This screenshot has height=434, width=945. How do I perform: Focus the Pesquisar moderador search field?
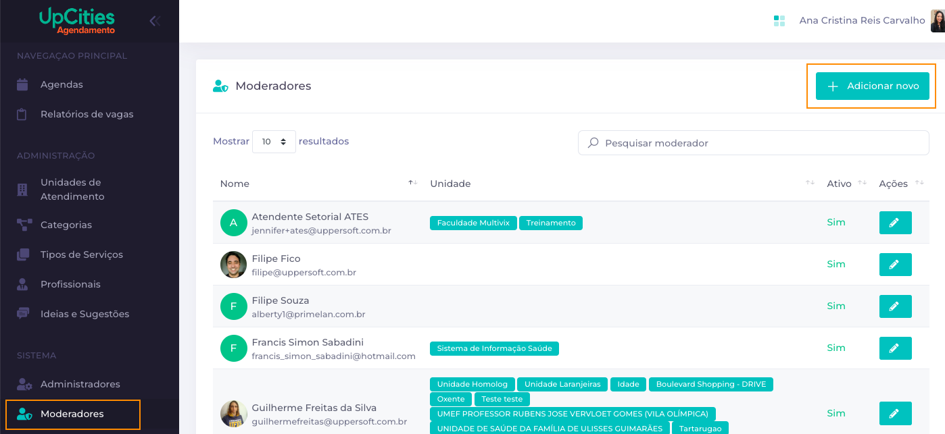tap(753, 143)
